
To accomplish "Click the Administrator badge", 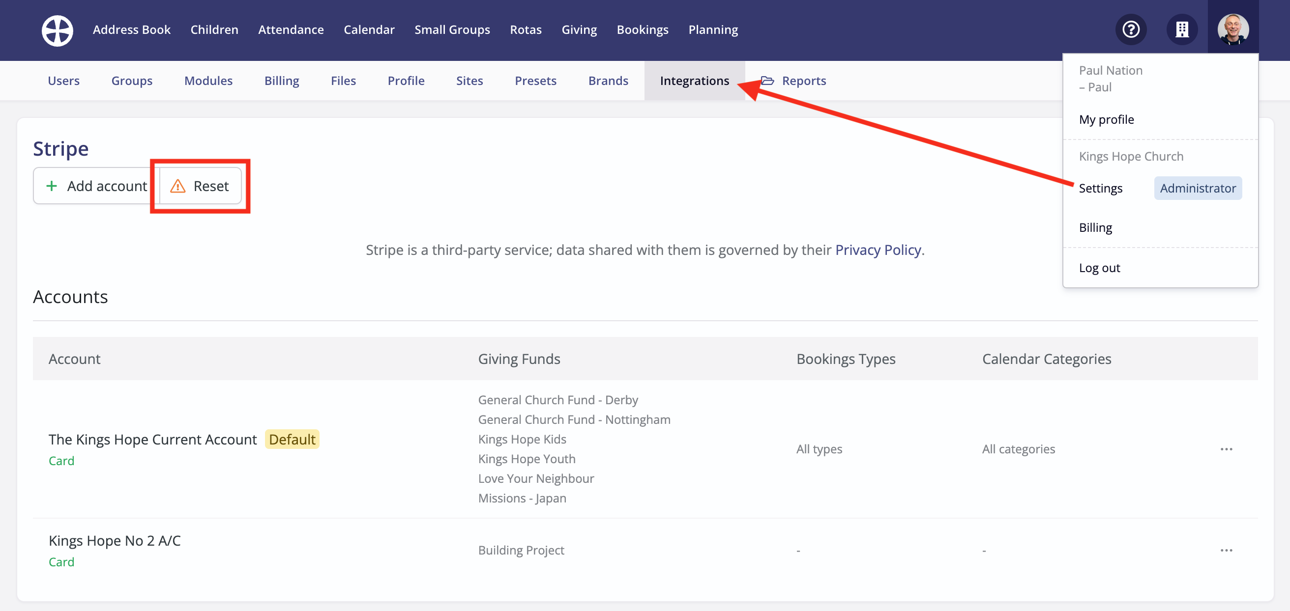I will coord(1198,188).
